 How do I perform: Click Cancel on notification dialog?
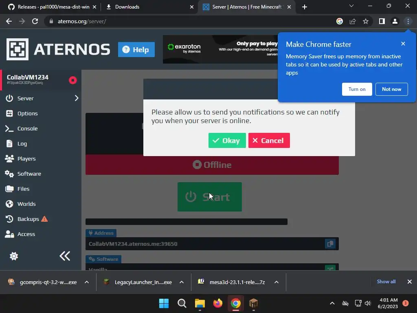pos(269,140)
